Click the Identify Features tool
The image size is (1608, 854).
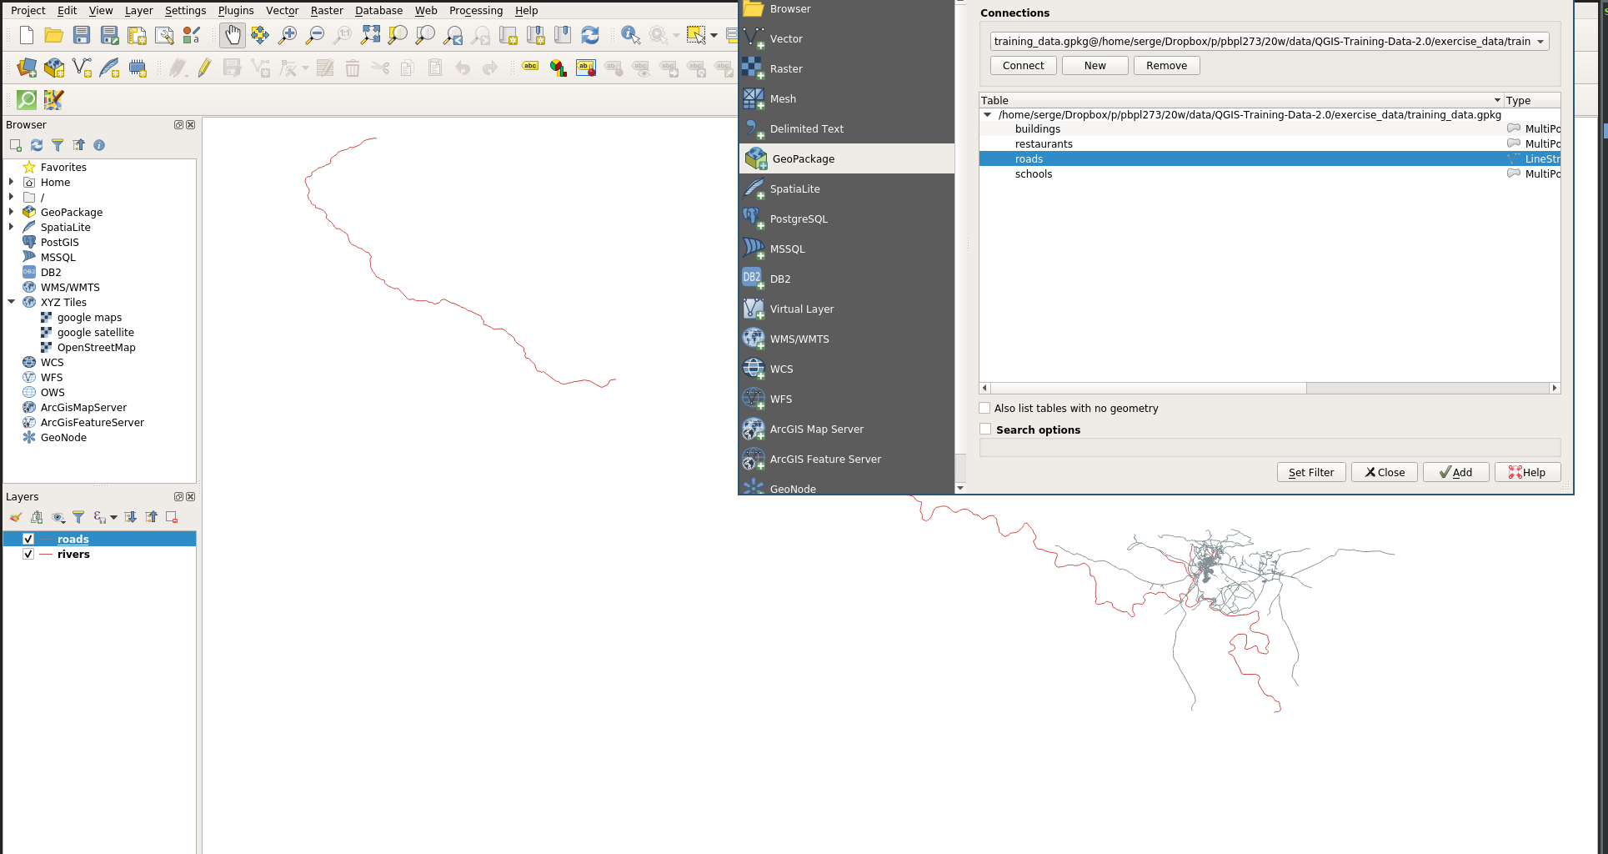[630, 35]
